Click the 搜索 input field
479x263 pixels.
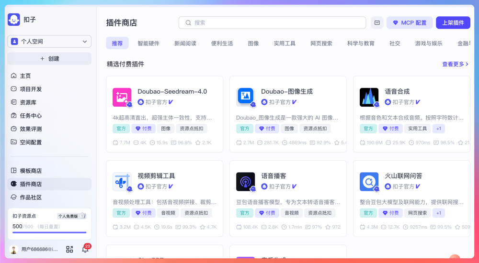[x=272, y=22]
